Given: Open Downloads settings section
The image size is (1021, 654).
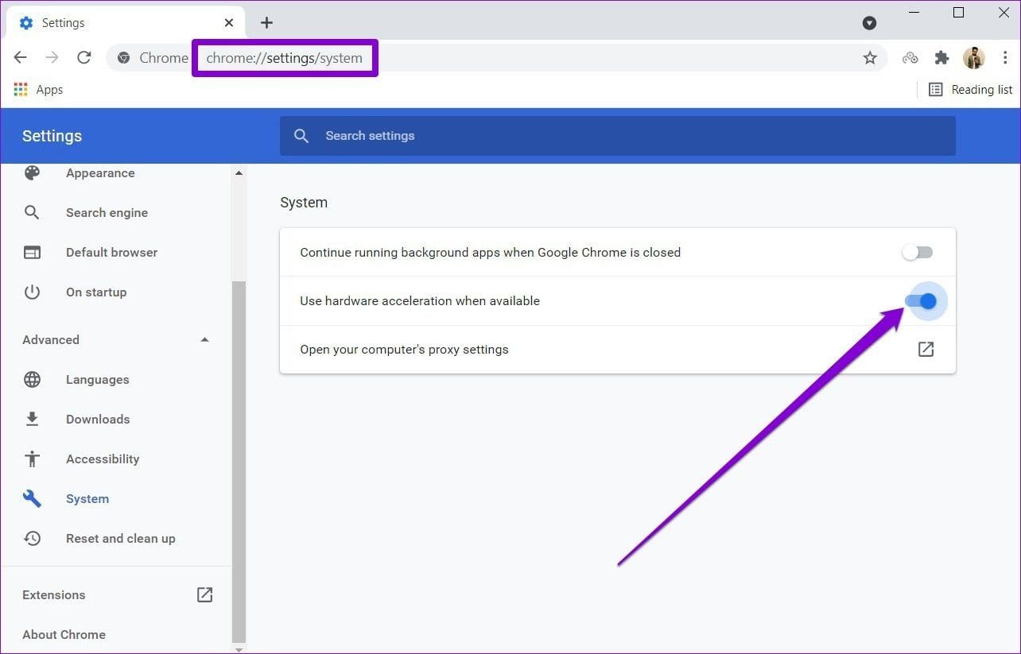Looking at the screenshot, I should tap(98, 420).
